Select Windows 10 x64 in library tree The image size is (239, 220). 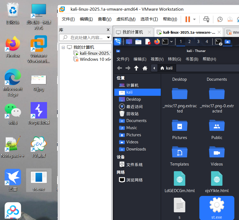[x=92, y=59]
